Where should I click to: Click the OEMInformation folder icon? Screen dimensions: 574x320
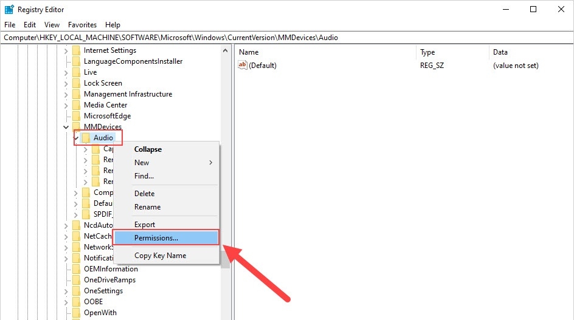click(x=76, y=269)
